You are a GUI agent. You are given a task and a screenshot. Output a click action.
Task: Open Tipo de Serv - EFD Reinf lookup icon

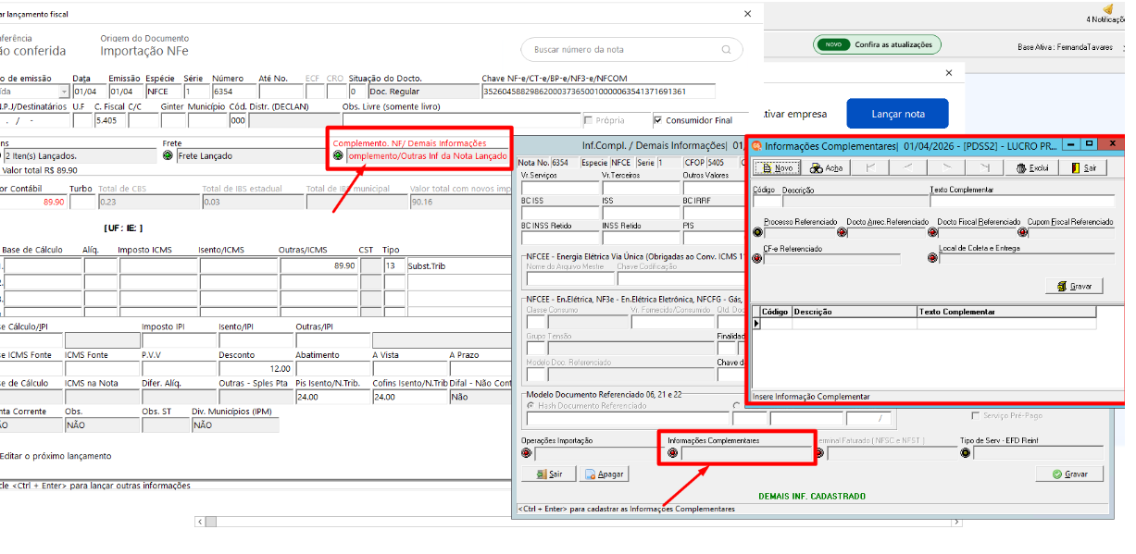click(x=965, y=453)
